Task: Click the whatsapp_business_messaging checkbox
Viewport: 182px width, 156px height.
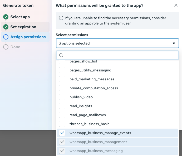Action: click(62, 151)
